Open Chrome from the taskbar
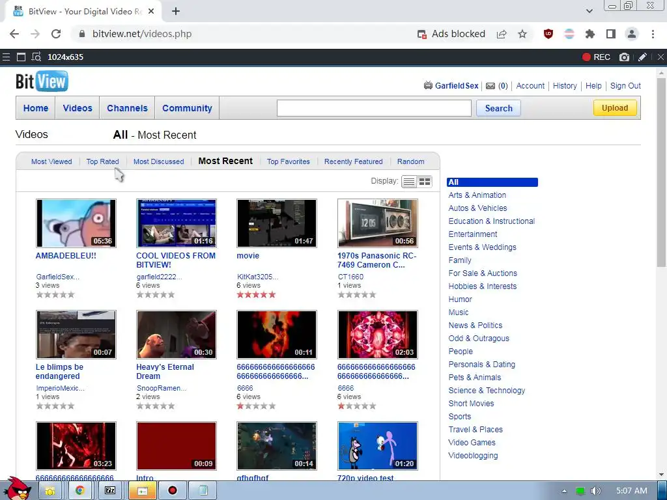Image resolution: width=667 pixels, height=500 pixels. click(79, 491)
